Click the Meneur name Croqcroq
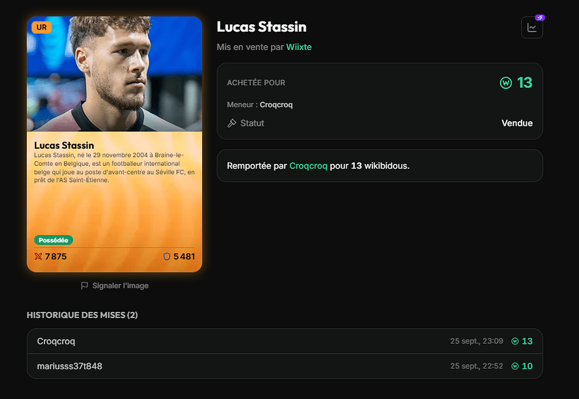 [276, 105]
